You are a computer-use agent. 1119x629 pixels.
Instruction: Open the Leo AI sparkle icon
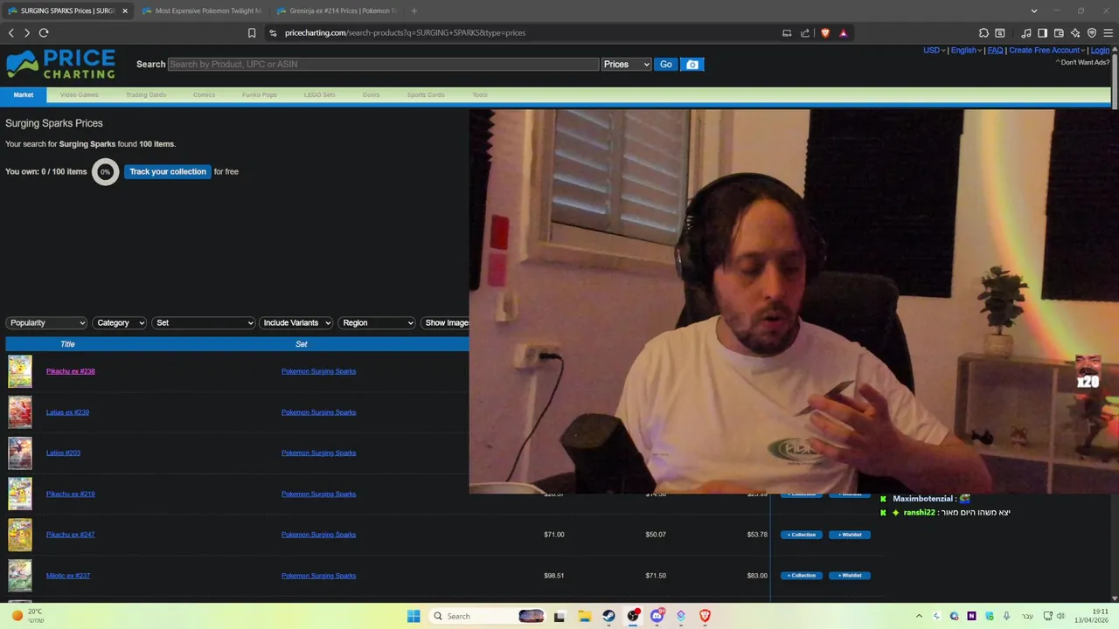[x=1075, y=33]
